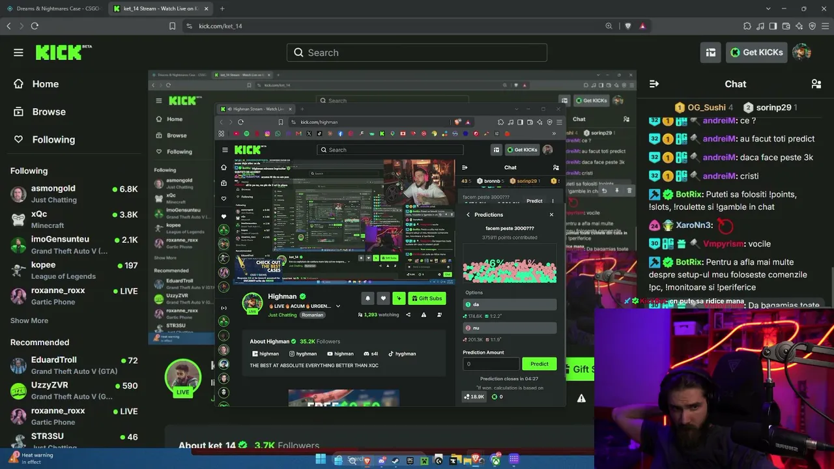This screenshot has height=469, width=834.
Task: Go back with the browser back arrow
Action: click(x=8, y=26)
